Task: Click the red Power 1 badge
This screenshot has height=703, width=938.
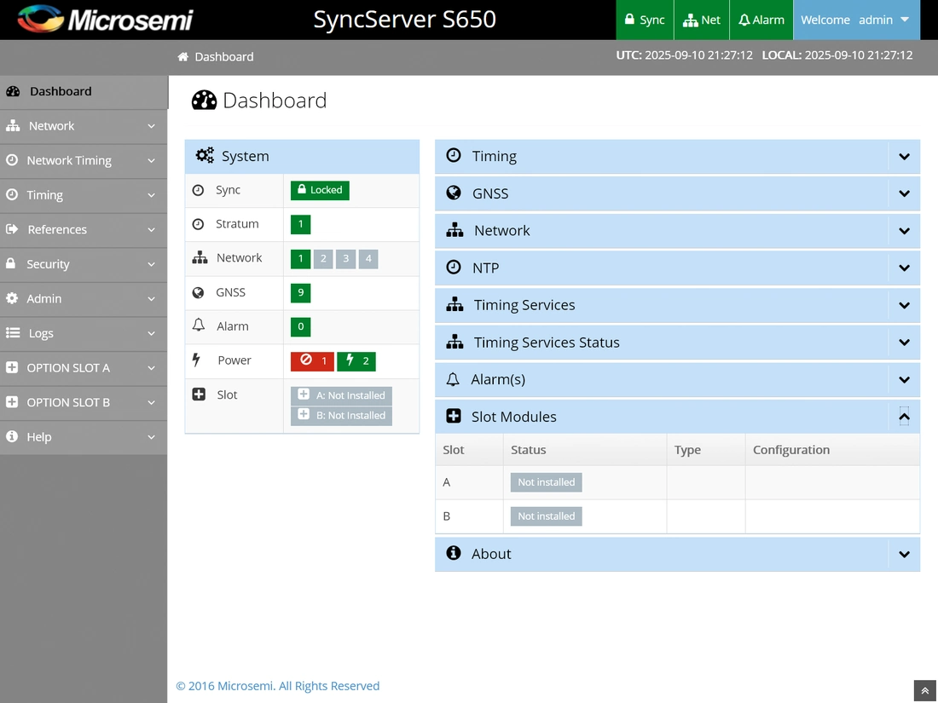Action: tap(312, 361)
